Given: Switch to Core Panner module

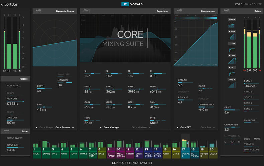Looking at the screenshot, I should click(x=62, y=128).
